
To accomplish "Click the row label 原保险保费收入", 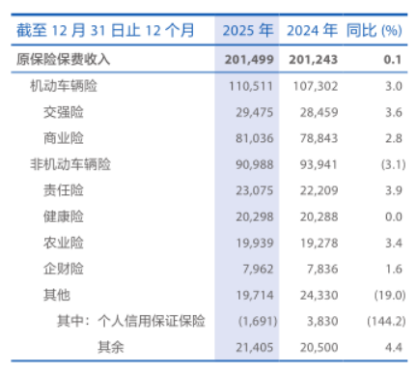I will point(64,59).
